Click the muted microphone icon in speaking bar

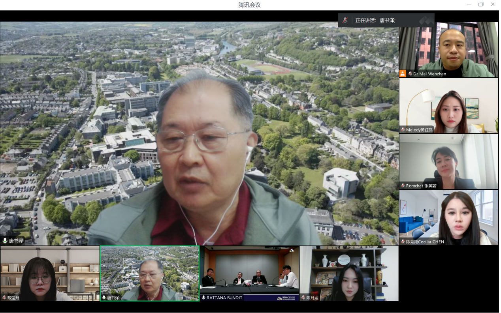coord(345,20)
